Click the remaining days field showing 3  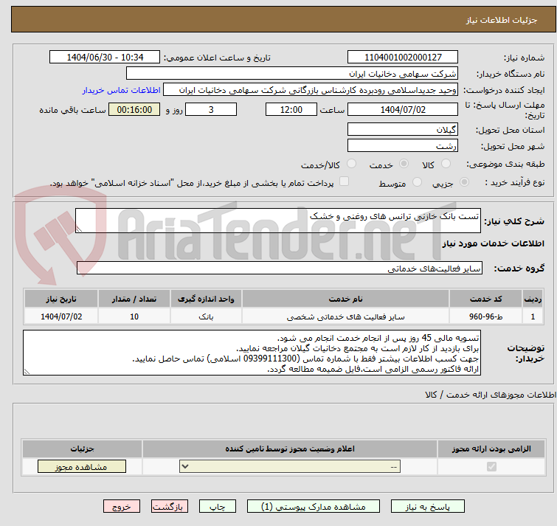coord(211,109)
